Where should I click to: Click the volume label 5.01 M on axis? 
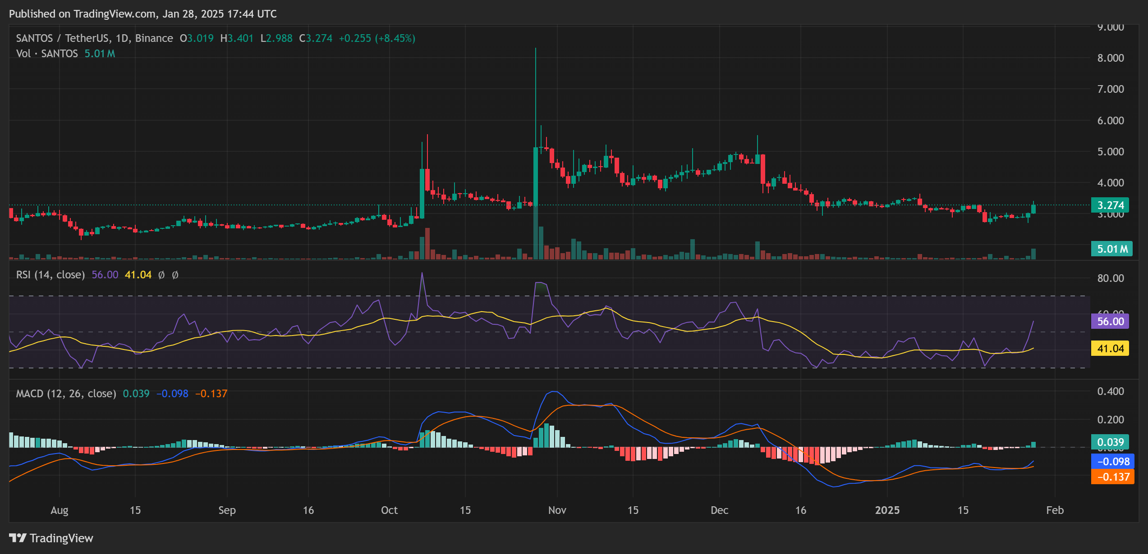coord(1111,249)
